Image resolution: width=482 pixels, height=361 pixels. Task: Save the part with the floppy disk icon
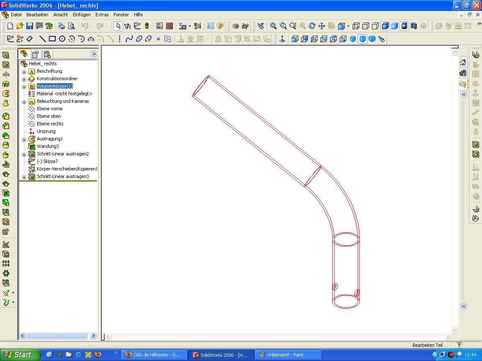pos(30,26)
